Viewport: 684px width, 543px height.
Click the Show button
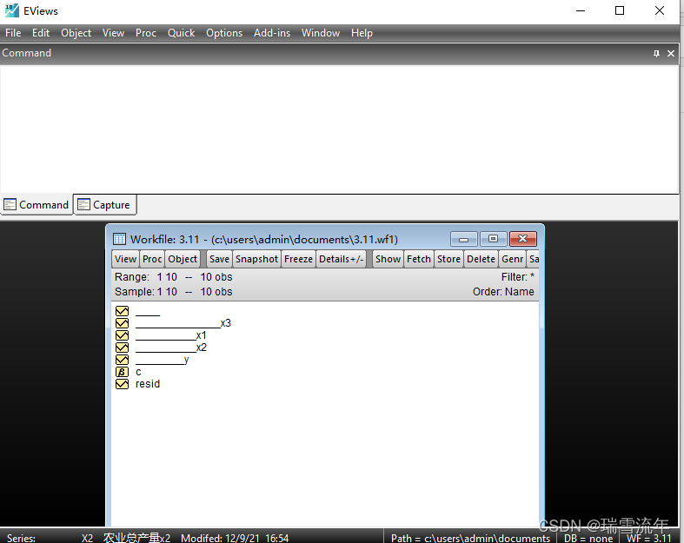388,259
